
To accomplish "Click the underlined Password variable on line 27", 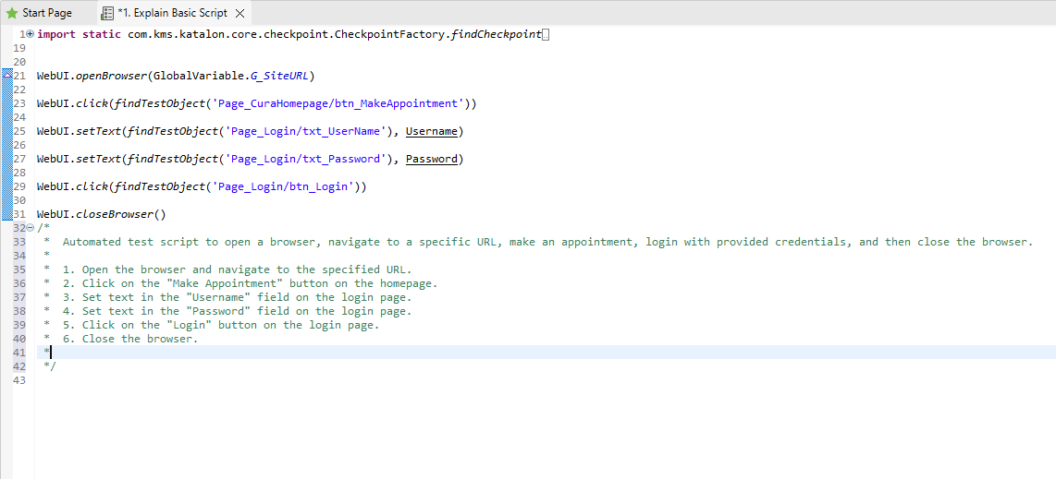I will (x=432, y=160).
